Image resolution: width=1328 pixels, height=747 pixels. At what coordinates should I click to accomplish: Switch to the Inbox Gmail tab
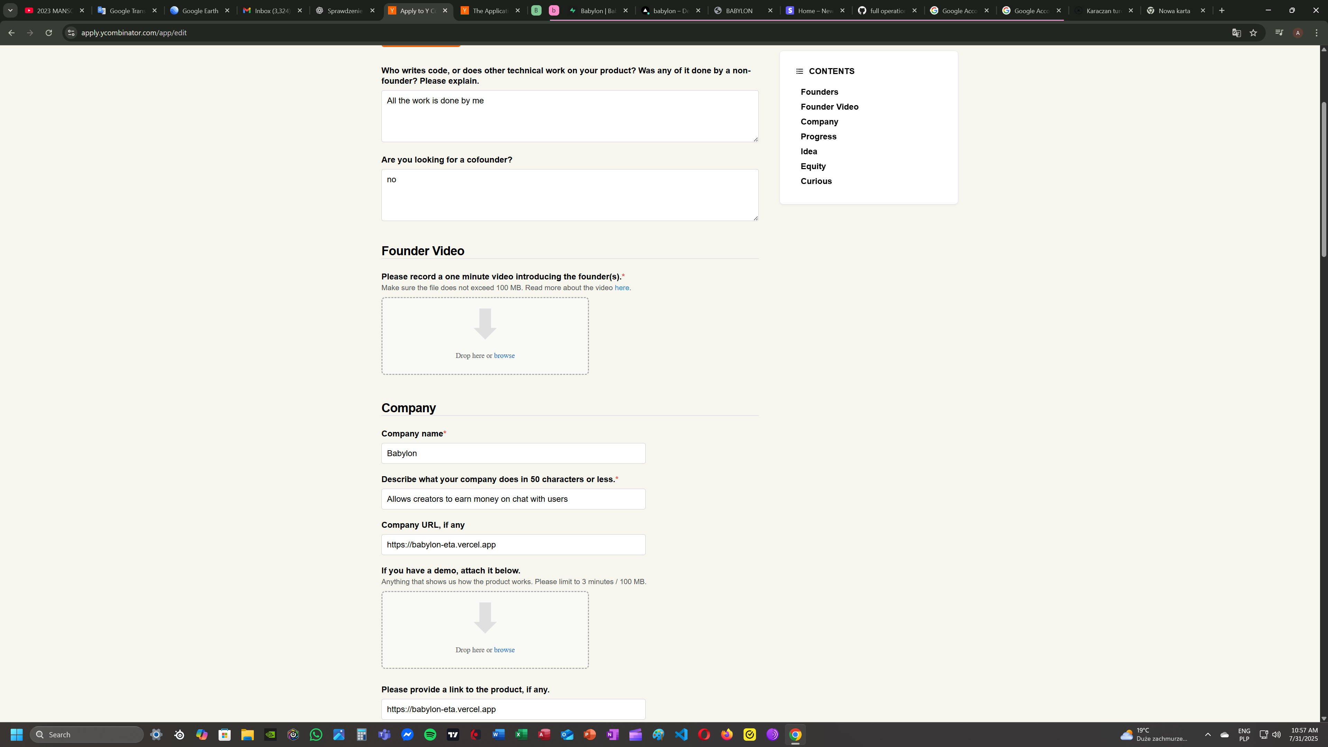[x=272, y=10]
